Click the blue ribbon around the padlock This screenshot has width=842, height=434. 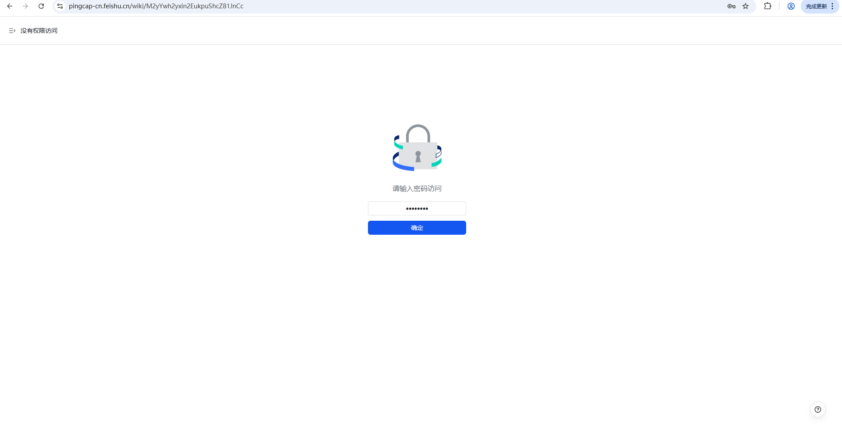click(x=401, y=166)
